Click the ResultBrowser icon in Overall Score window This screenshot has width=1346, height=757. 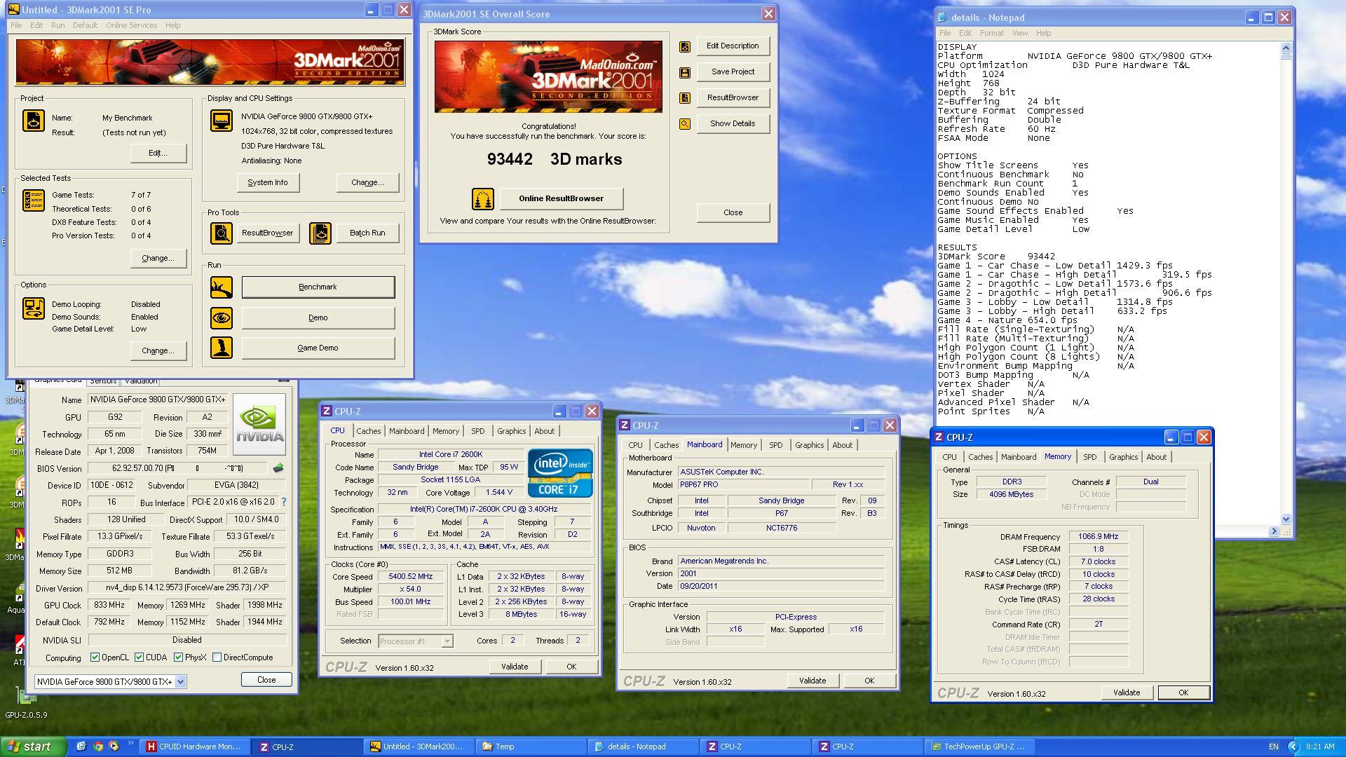pos(685,98)
